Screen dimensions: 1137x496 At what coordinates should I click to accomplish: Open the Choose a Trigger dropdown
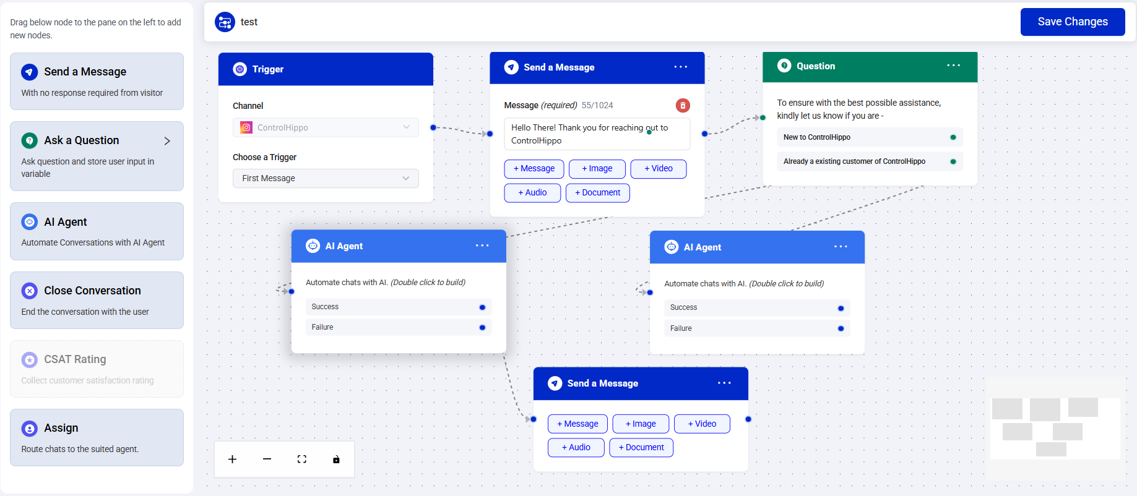[326, 178]
